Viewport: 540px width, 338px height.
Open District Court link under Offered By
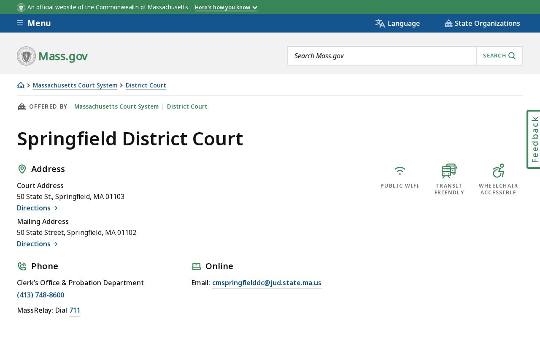click(x=187, y=106)
